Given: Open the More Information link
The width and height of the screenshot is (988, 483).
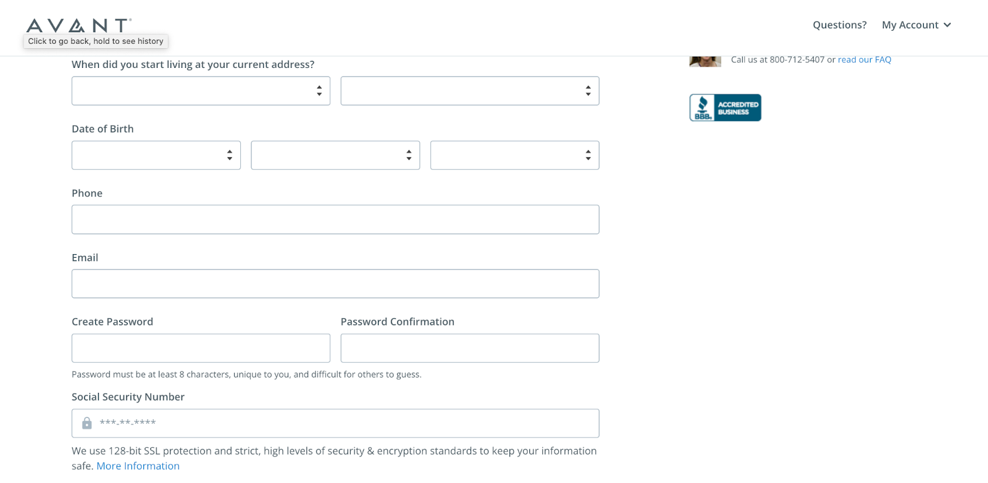Looking at the screenshot, I should [x=138, y=466].
